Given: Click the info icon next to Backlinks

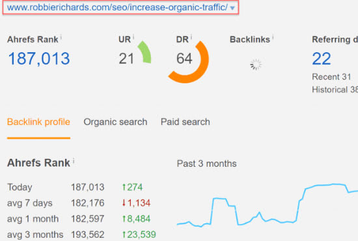Looking at the screenshot, I should [x=273, y=38].
